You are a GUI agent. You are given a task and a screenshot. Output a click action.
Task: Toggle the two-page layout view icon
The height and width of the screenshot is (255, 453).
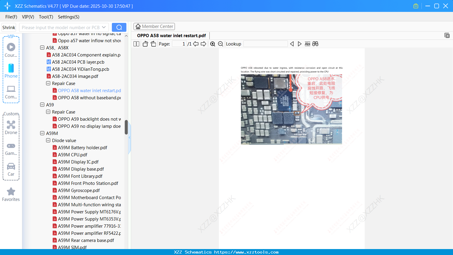[x=137, y=44]
